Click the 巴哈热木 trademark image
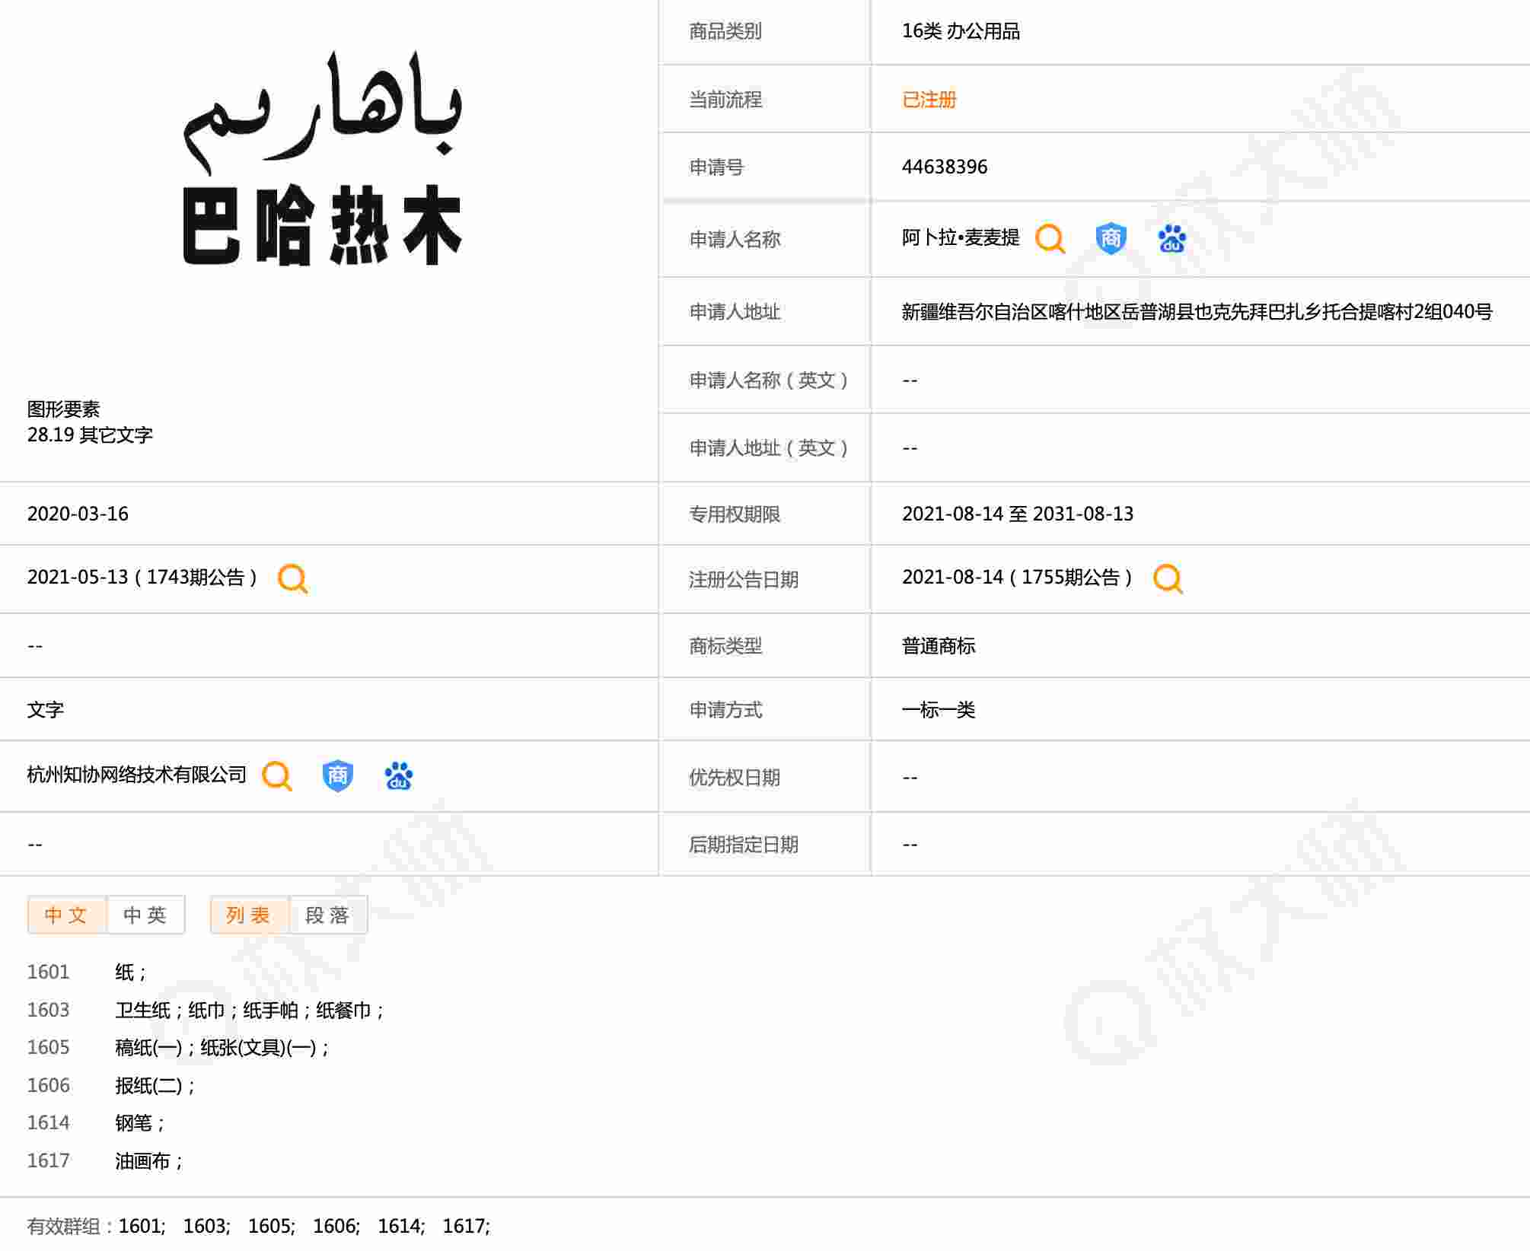This screenshot has height=1251, width=1530. (x=323, y=160)
